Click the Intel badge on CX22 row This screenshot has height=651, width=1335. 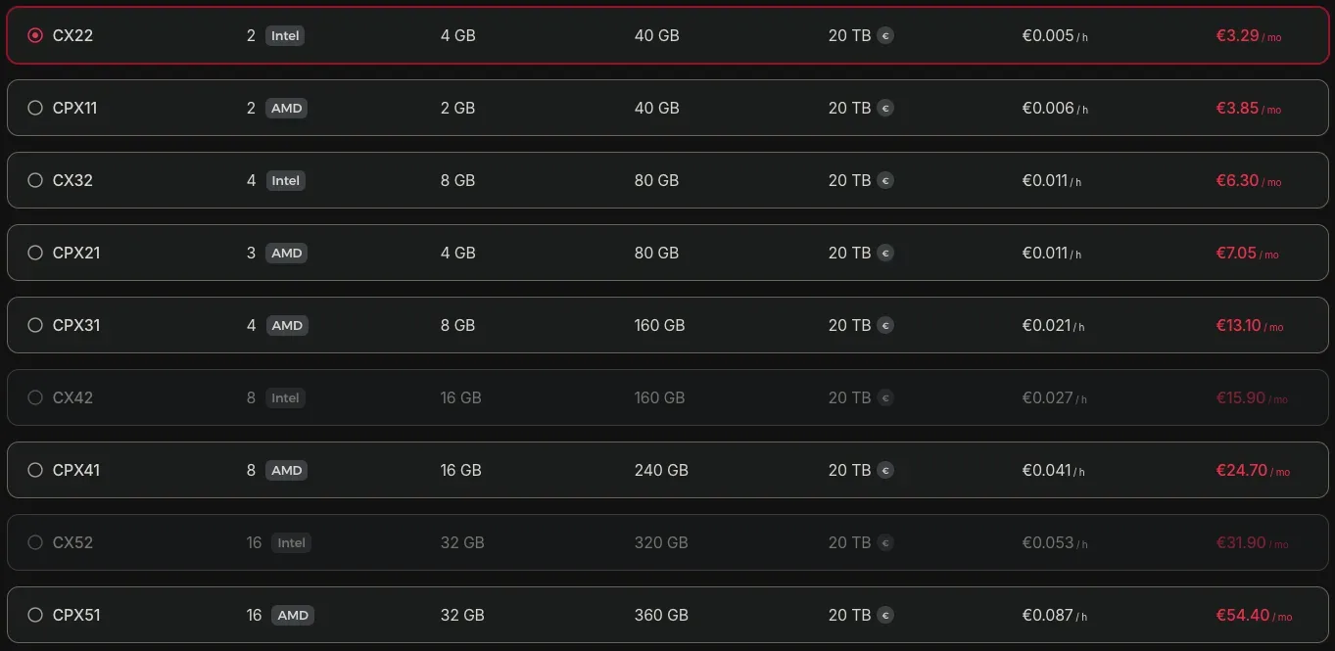[285, 35]
